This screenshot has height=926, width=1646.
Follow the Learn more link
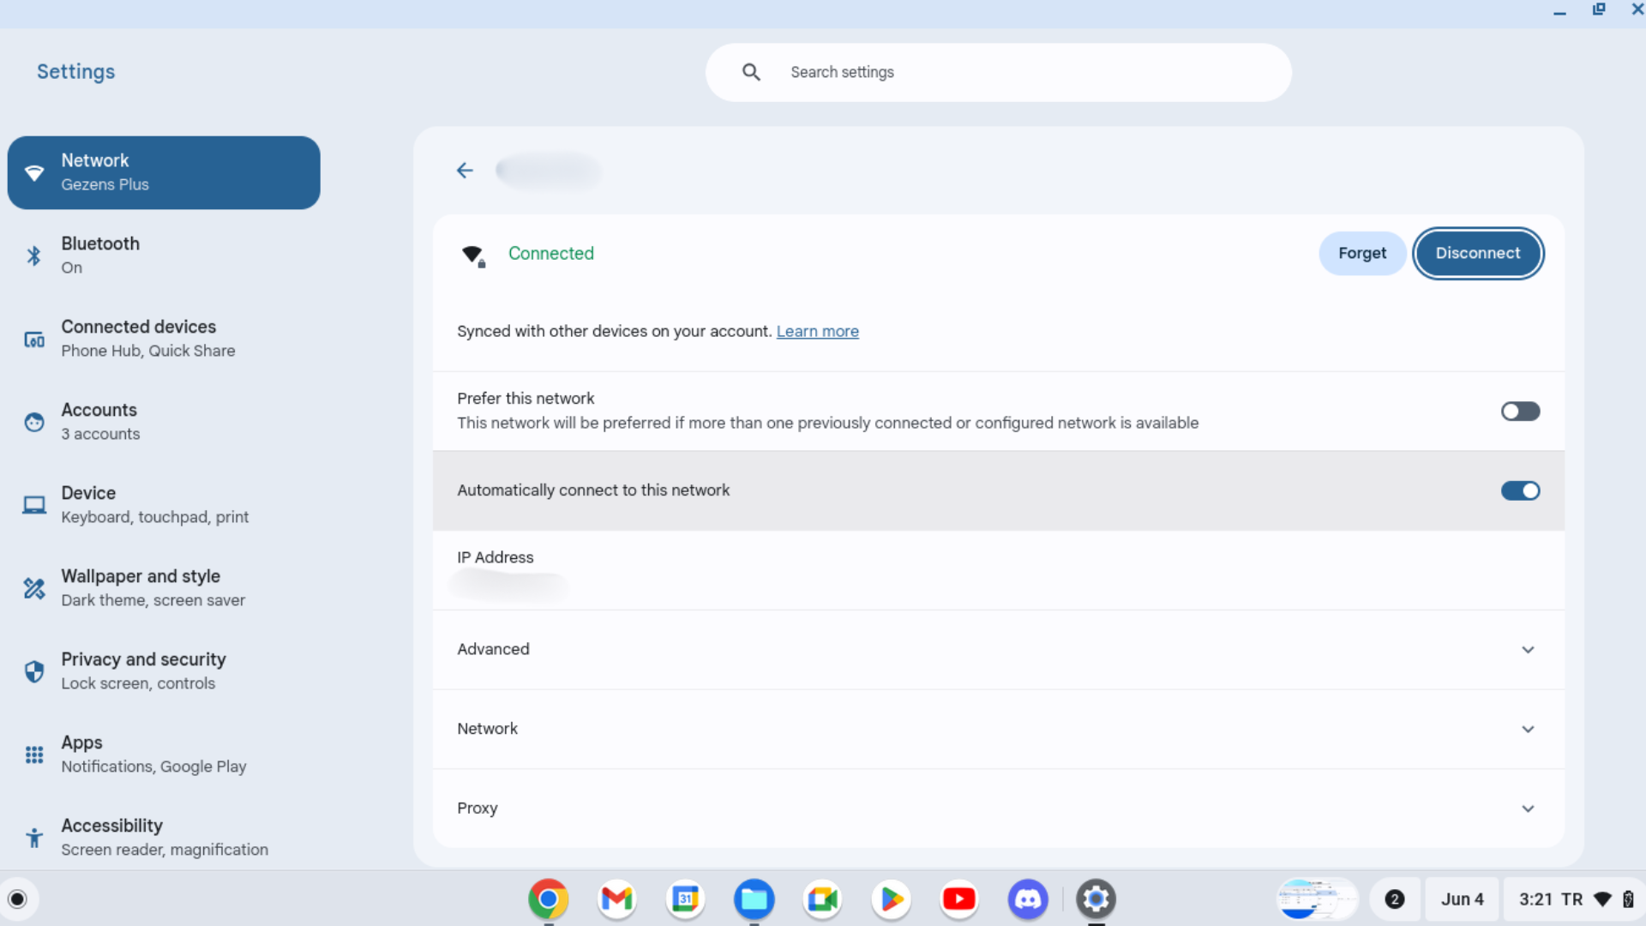coord(817,331)
